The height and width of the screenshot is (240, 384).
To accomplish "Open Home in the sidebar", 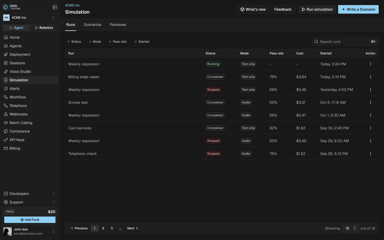I will click(30, 37).
